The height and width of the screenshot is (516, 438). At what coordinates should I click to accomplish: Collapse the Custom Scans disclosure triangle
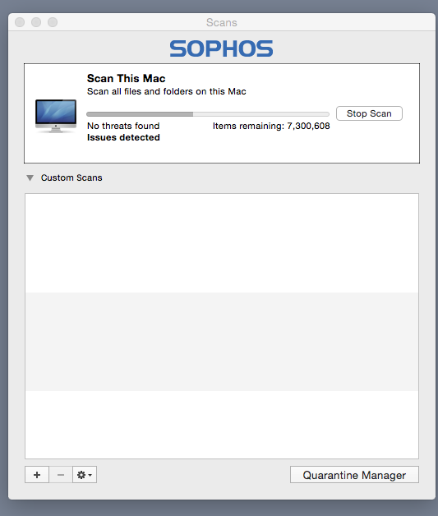coord(30,178)
